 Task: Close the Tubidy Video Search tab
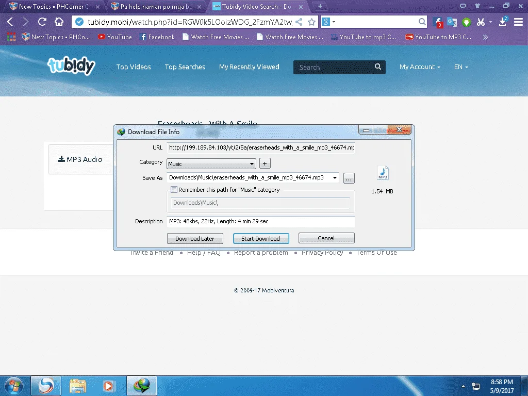click(x=301, y=6)
